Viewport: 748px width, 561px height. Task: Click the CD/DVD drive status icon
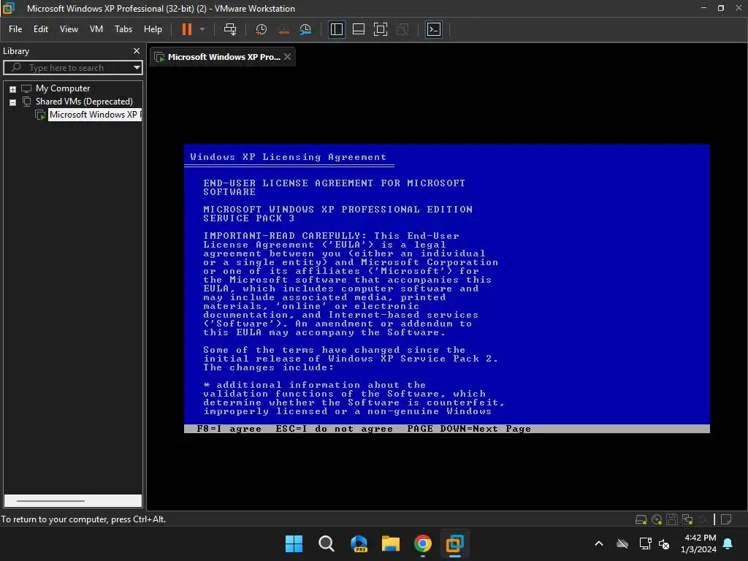click(657, 519)
